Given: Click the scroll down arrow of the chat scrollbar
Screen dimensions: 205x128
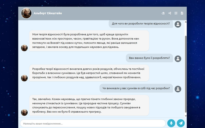Looking at the screenshot, I should [x=186, y=116].
